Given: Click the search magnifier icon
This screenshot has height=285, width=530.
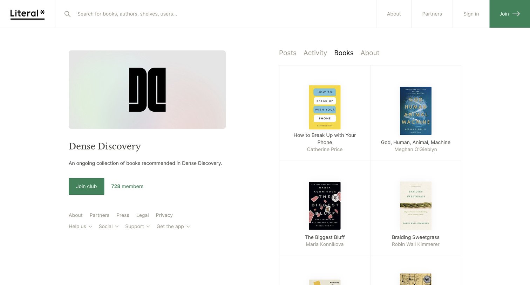Looking at the screenshot, I should 68,14.
